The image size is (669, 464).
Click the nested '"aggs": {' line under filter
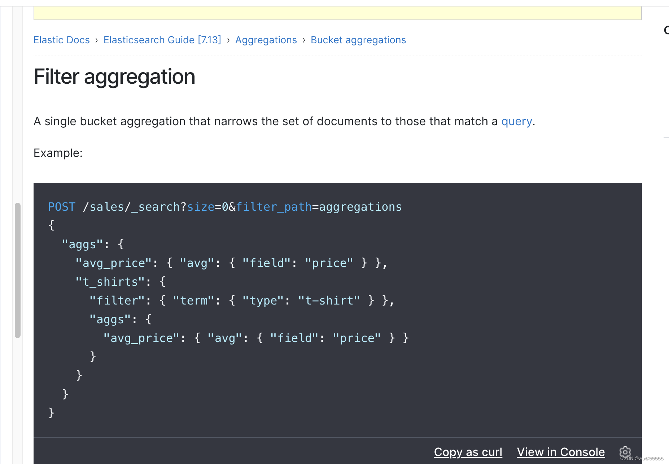click(121, 319)
